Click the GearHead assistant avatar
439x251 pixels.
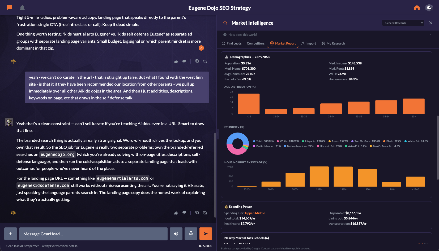(x=9, y=122)
